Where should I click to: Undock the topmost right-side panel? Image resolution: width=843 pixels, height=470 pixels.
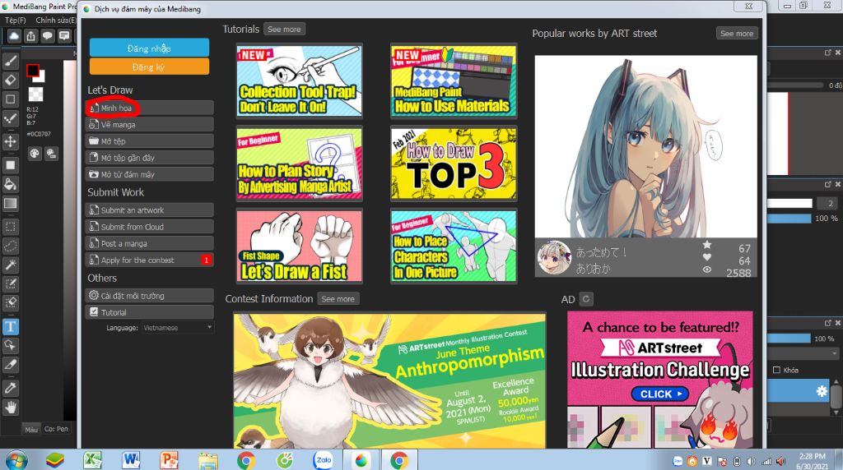point(828,53)
